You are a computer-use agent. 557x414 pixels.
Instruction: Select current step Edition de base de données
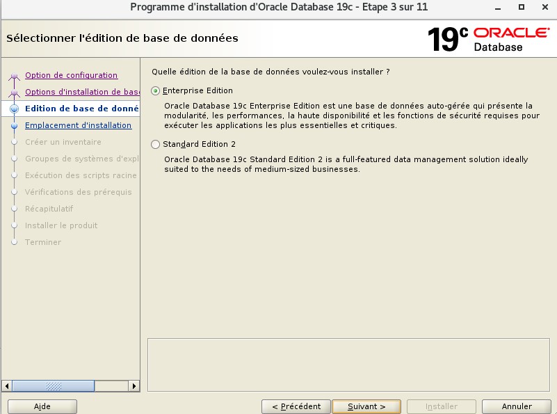[81, 109]
